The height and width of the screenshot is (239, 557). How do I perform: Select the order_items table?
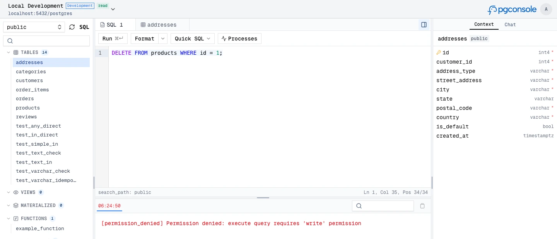[x=51, y=90]
